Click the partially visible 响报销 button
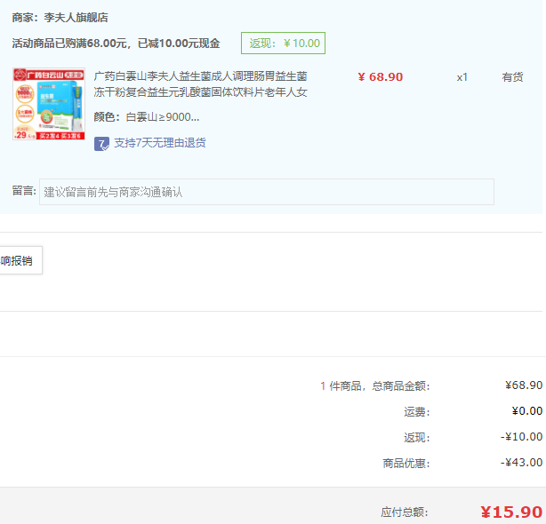This screenshot has height=524, width=546. point(20,261)
